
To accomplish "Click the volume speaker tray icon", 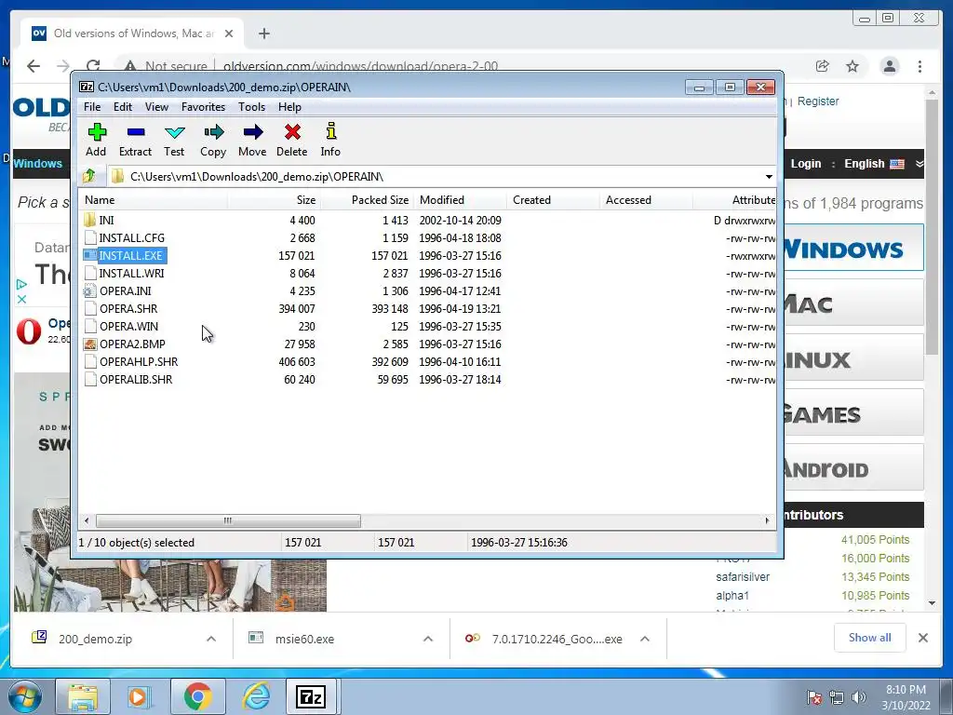I will [859, 697].
